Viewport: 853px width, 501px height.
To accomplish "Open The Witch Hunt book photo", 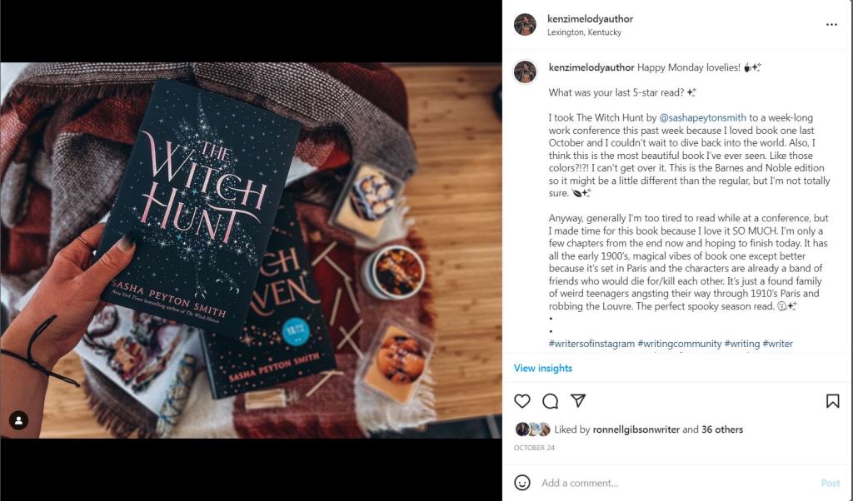I will pyautogui.click(x=251, y=250).
